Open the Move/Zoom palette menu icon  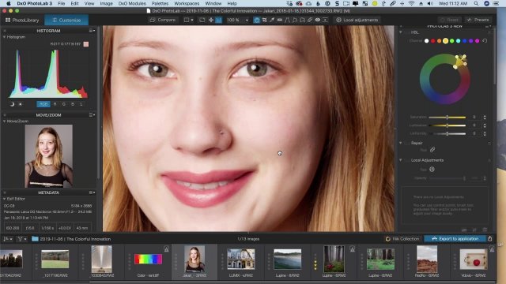[92, 114]
